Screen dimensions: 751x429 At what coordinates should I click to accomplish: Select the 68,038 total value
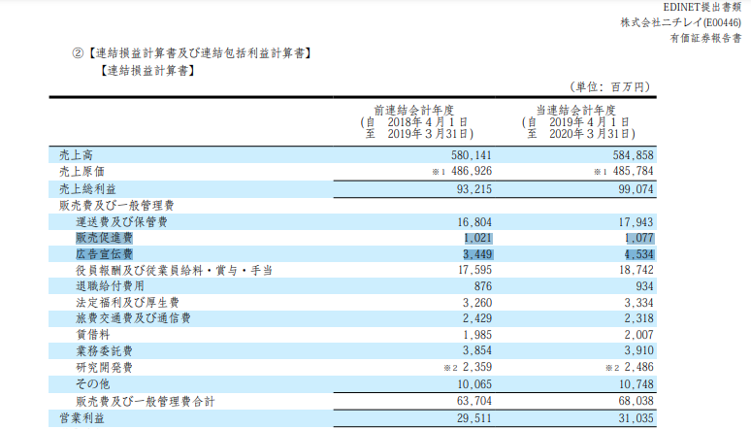[636, 401]
